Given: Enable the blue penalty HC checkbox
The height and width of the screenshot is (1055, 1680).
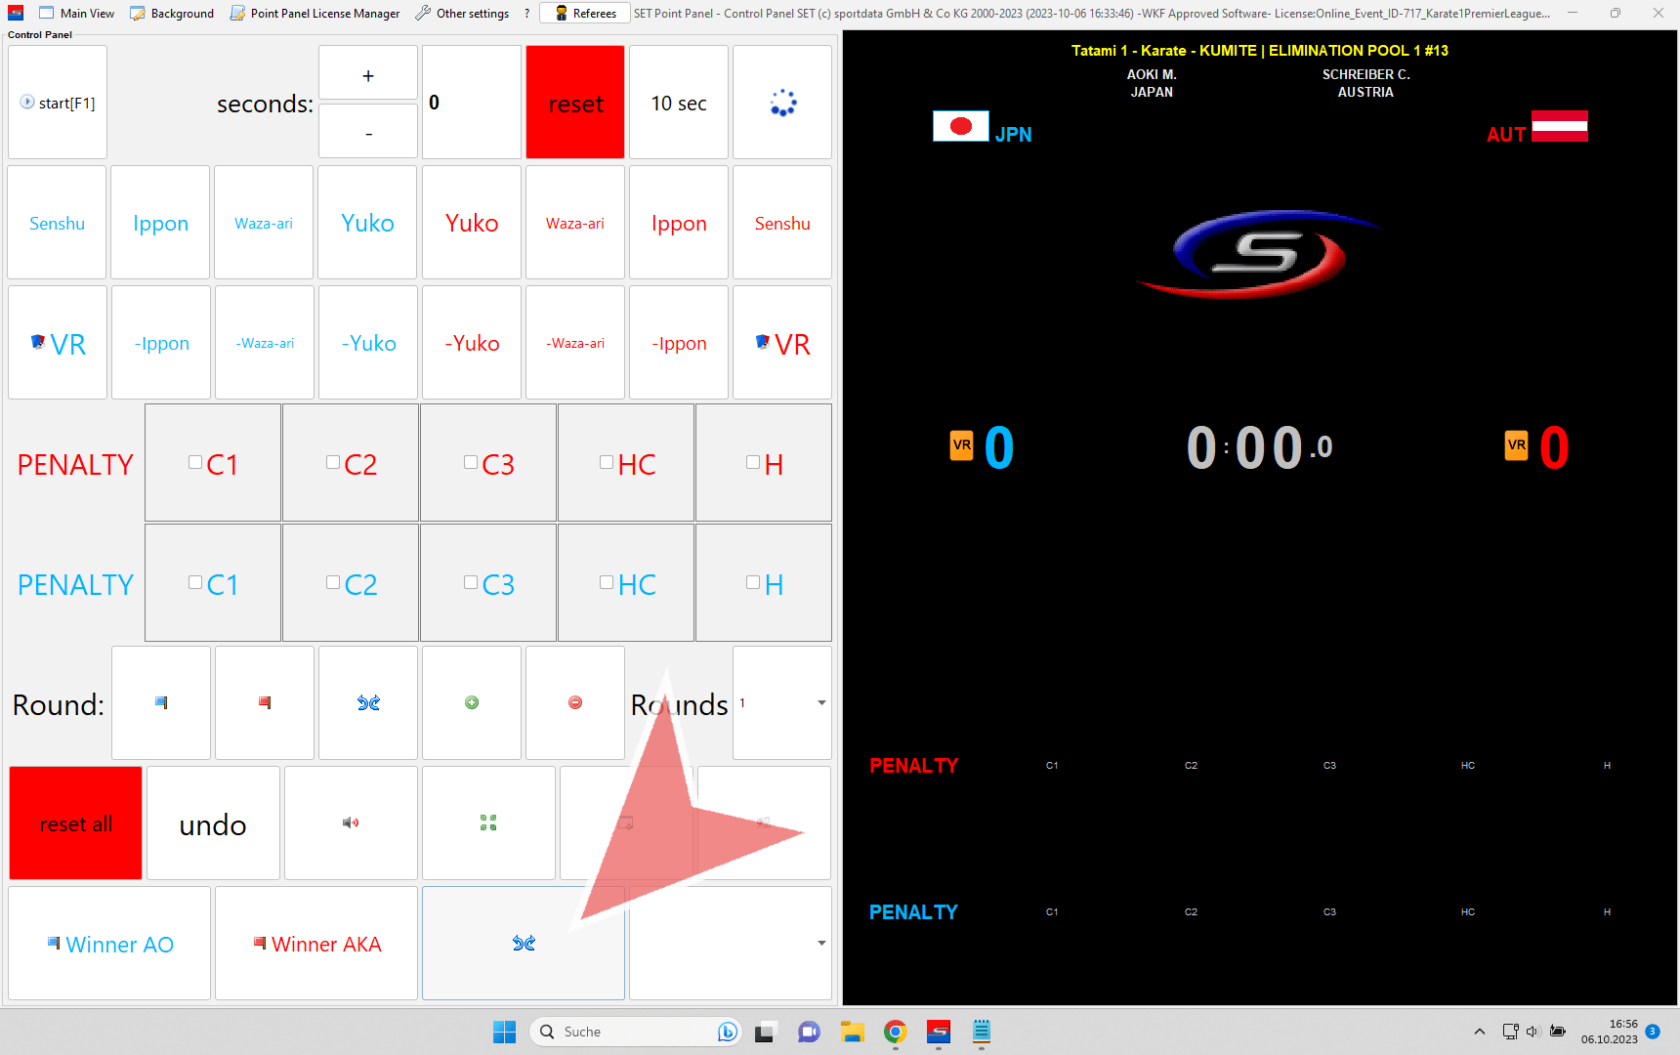Looking at the screenshot, I should click(607, 583).
